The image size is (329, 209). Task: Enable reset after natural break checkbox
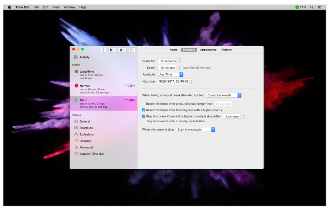click(144, 104)
